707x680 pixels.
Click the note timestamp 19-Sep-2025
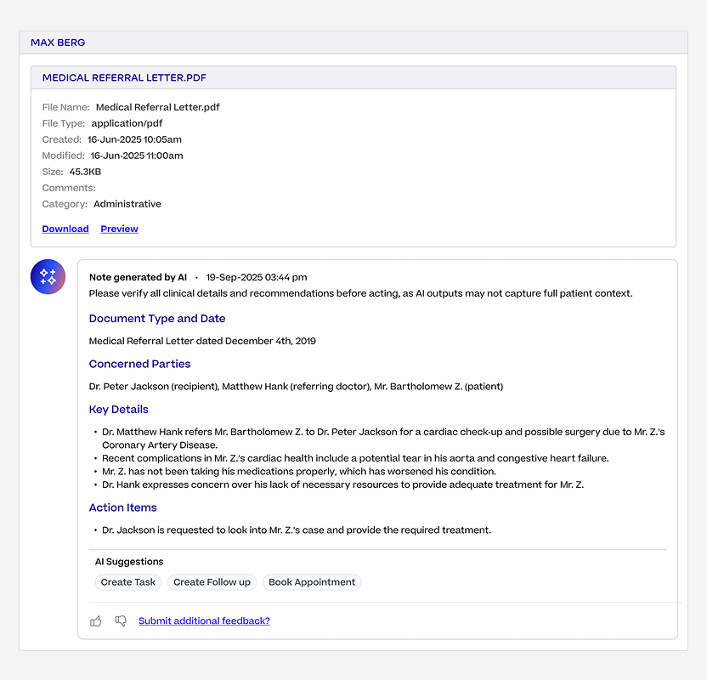pos(256,277)
